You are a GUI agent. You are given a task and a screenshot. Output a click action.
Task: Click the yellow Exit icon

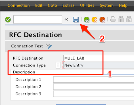[x=95, y=19]
